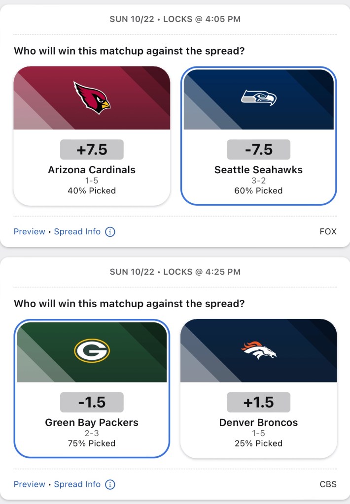This screenshot has width=350, height=504.
Task: Click the Seattle Seahawks logo
Action: [x=258, y=97]
